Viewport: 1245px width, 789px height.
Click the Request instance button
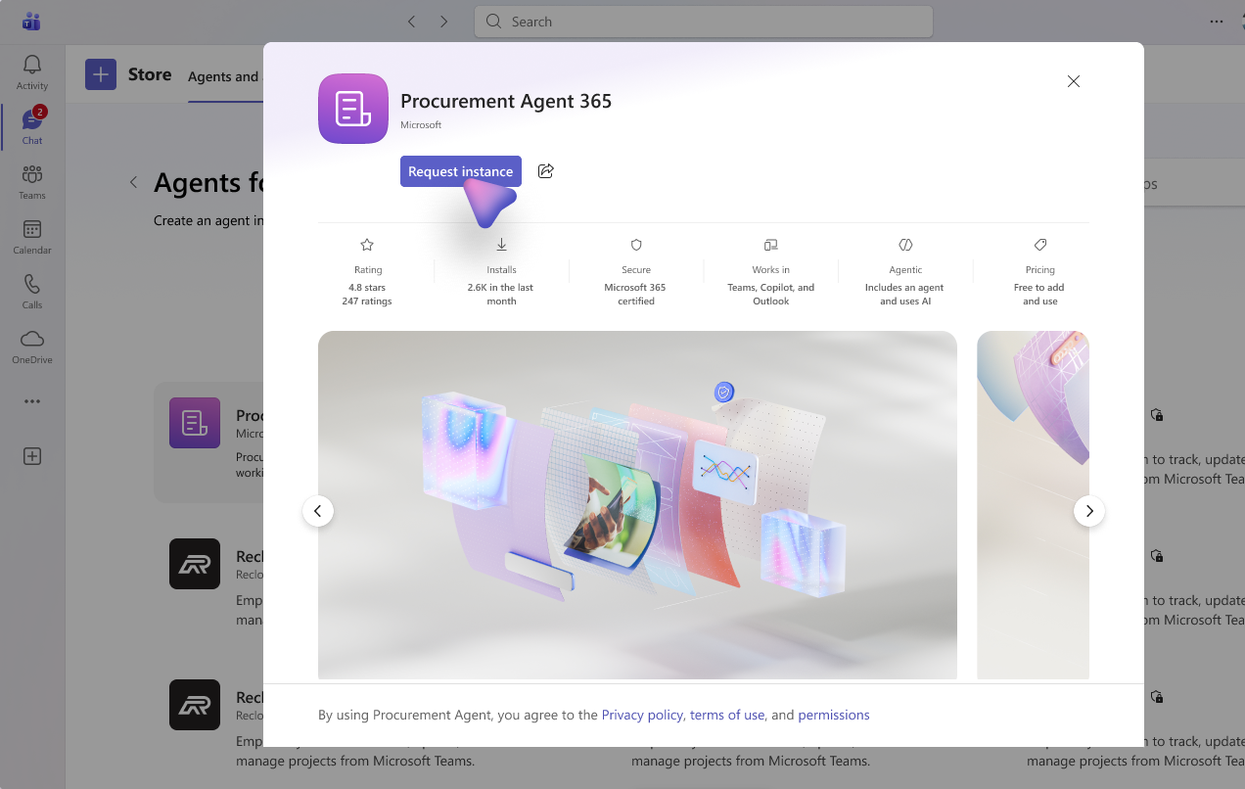[x=461, y=171]
